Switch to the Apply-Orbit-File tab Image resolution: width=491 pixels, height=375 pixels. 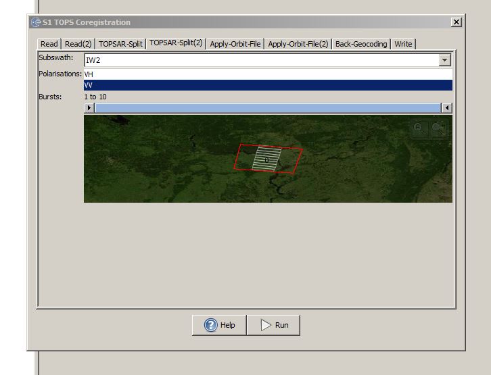[x=235, y=44]
